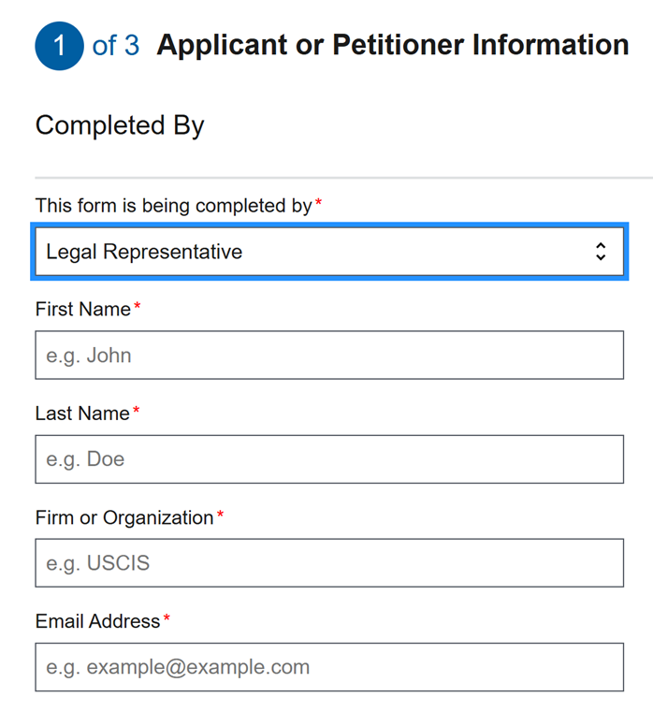
Task: Click the 'Applicant or Petitioner Information' heading
Action: 393,45
